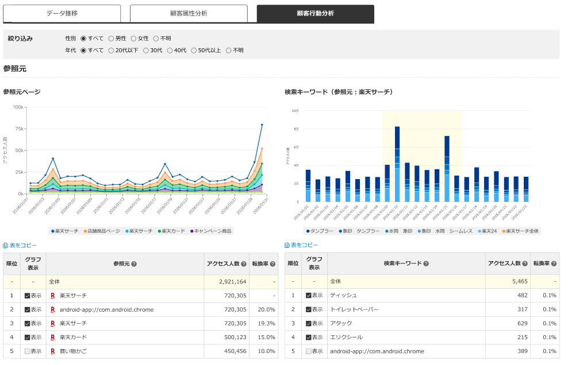Image resolution: width=568 pixels, height=365 pixels.
Task: Open help icon beside アクセス人数 in the keyword table
Action: coord(525,264)
